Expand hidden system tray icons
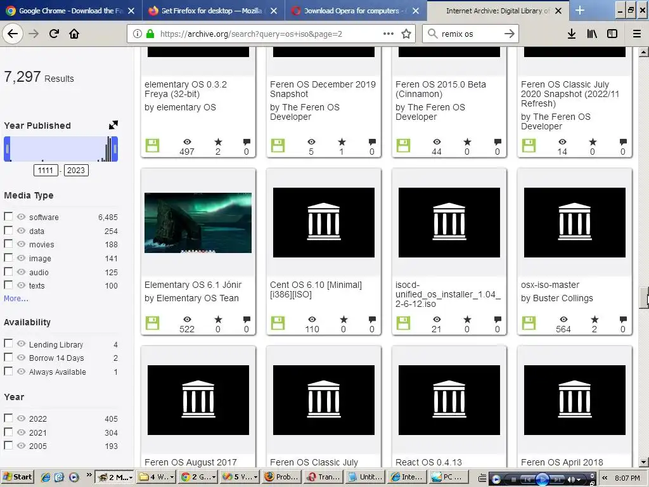The height and width of the screenshot is (487, 649). click(605, 477)
